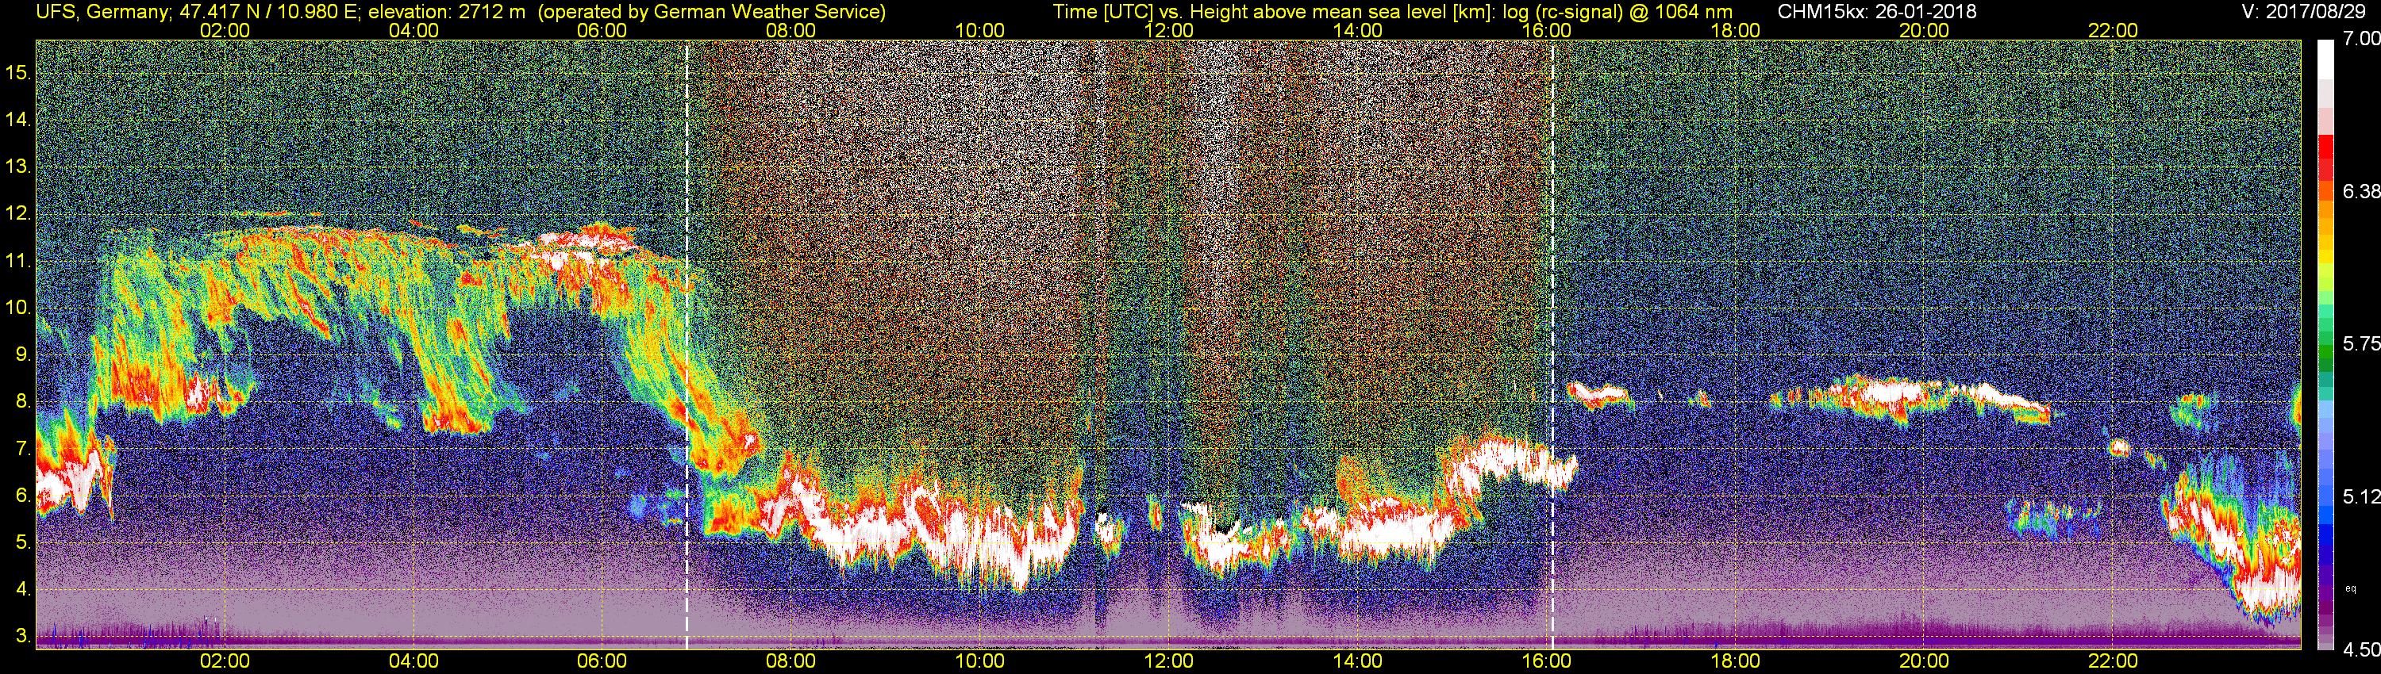This screenshot has height=674, width=2381.
Task: Click the "18:00" label on the top time axis
Action: [1735, 30]
